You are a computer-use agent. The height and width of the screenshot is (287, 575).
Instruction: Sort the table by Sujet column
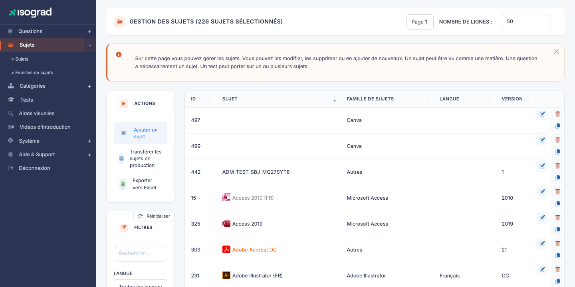pyautogui.click(x=335, y=99)
